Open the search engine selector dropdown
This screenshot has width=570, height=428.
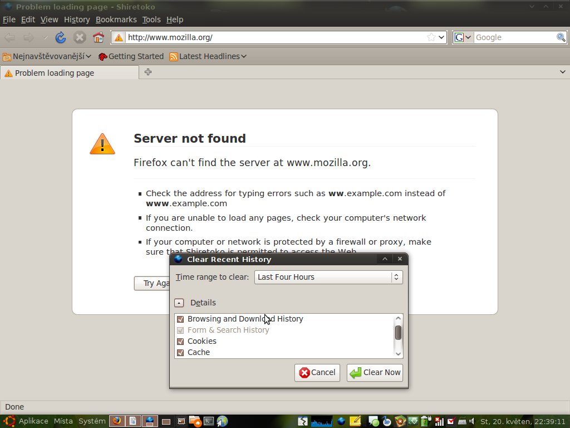point(463,37)
